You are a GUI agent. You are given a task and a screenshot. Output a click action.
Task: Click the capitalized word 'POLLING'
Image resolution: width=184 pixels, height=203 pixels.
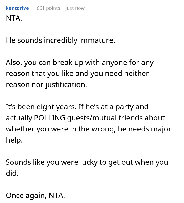click(50, 118)
